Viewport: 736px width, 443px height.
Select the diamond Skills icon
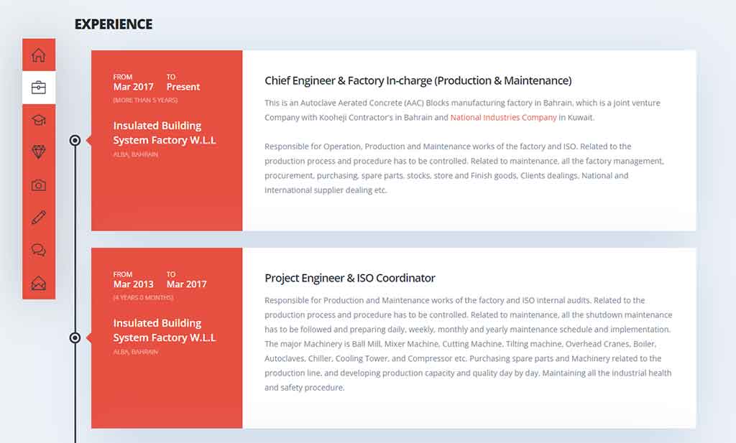(x=39, y=152)
